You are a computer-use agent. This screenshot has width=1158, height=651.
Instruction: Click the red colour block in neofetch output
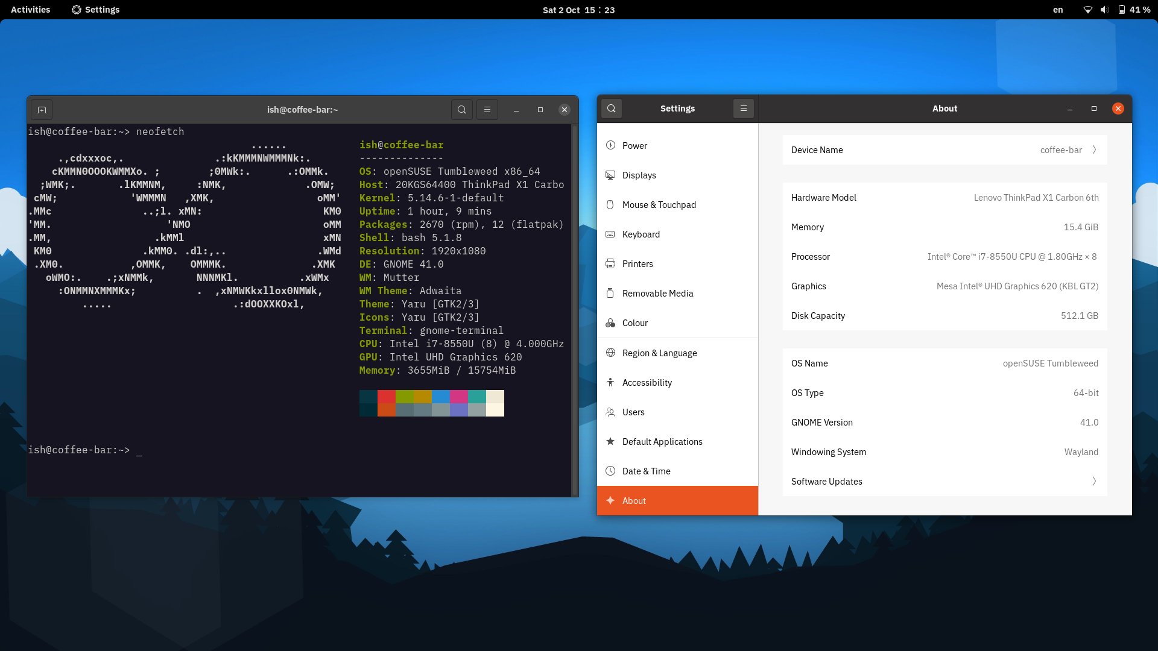[386, 397]
